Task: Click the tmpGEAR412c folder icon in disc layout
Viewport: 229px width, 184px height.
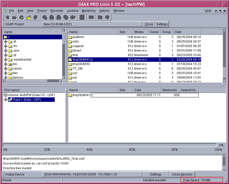Action: [x=70, y=95]
